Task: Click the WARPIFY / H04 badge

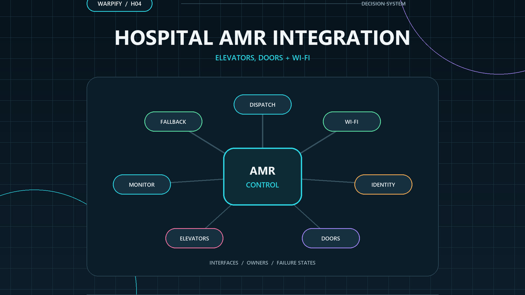Action: [119, 4]
